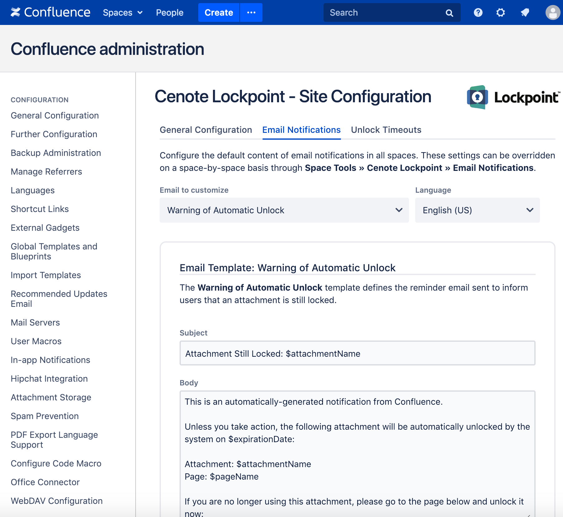Click into the Subject text field

click(357, 353)
